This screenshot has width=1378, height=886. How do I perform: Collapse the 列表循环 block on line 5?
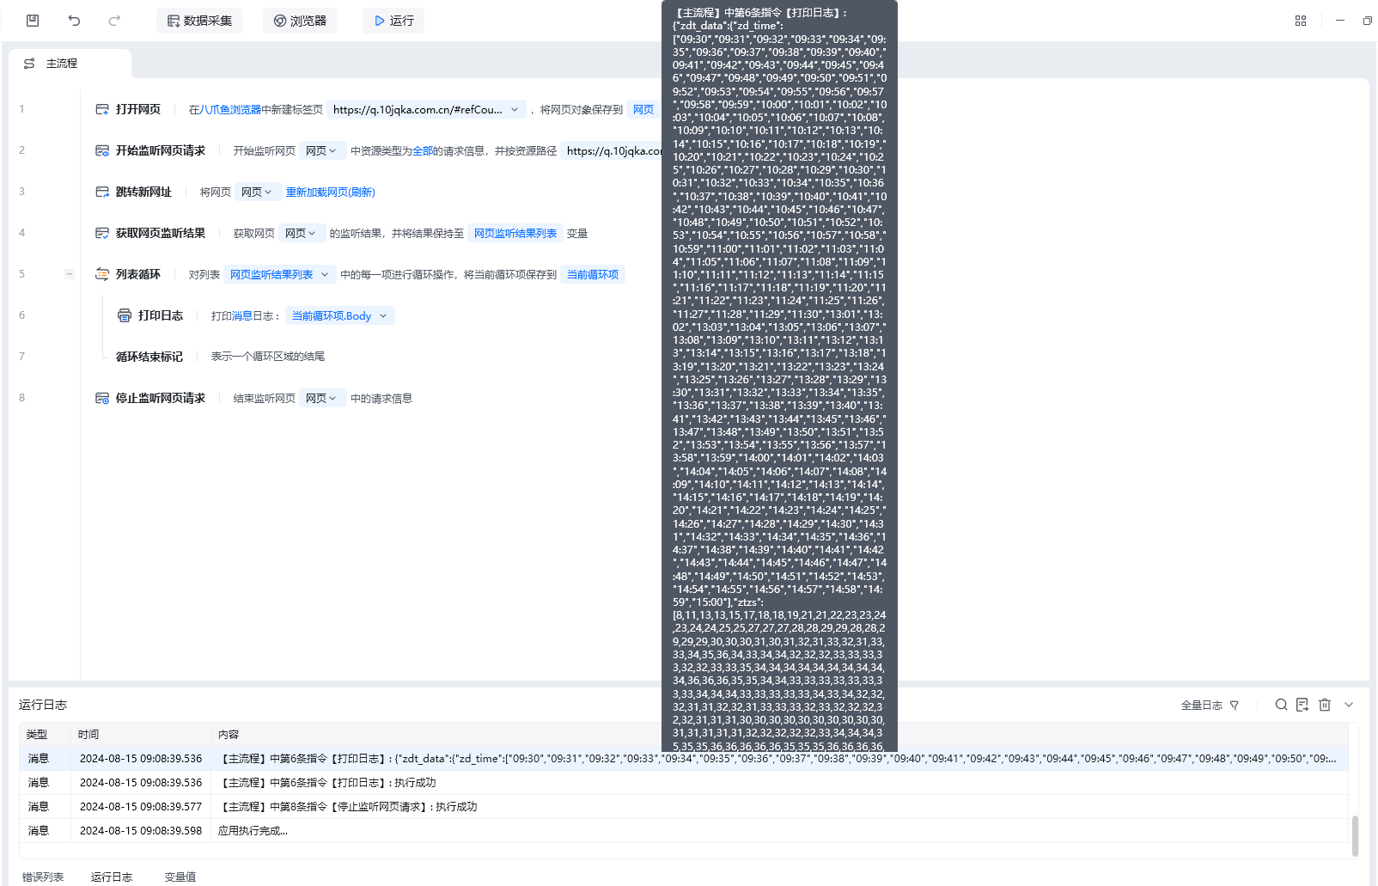[70, 274]
